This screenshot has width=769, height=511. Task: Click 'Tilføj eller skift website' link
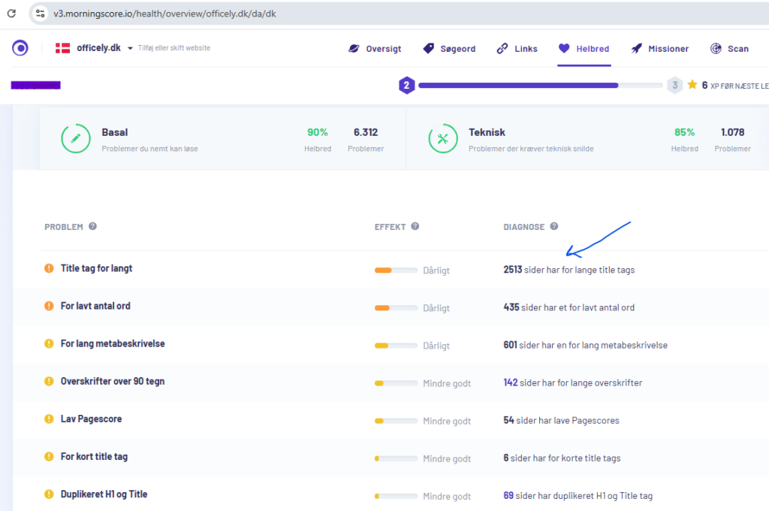(x=174, y=47)
